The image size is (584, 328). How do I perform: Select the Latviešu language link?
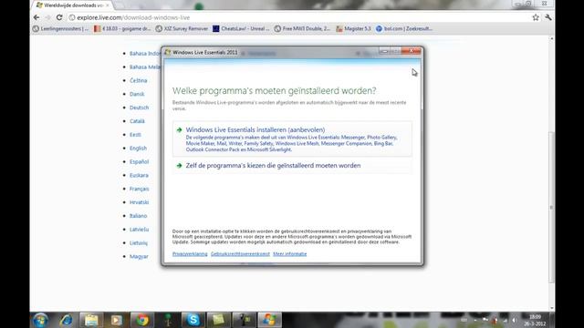139,230
